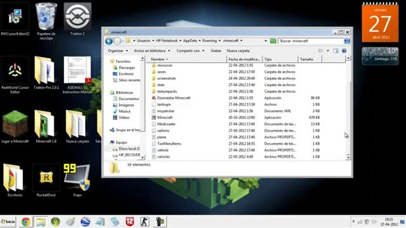Toggle the preview pane button
This screenshot has height=228, width=406.
(x=336, y=51)
